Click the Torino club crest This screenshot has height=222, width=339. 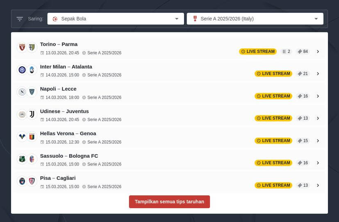pyautogui.click(x=22, y=48)
